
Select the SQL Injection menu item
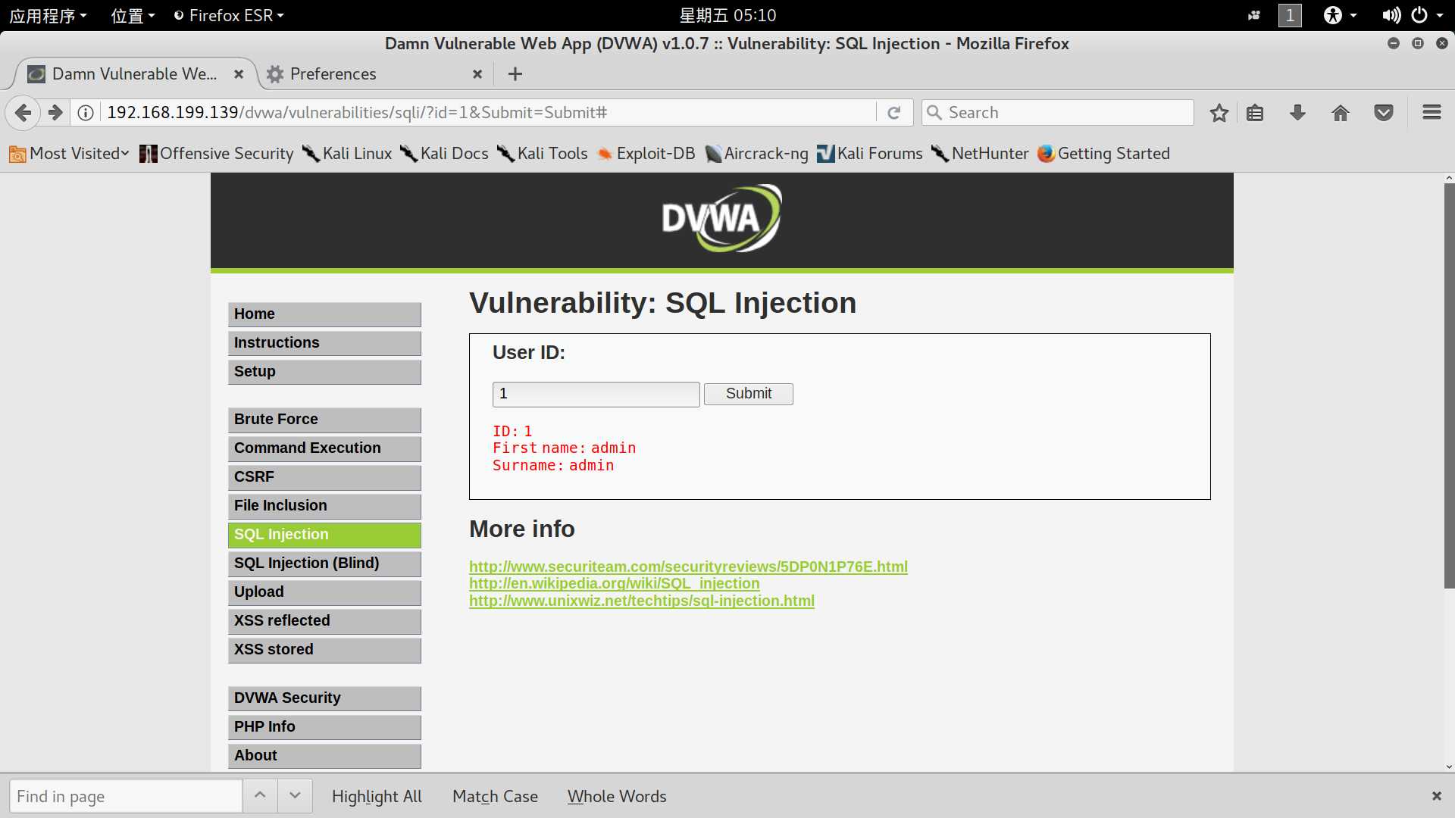tap(324, 535)
